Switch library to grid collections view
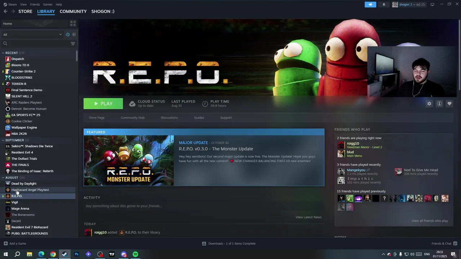Screen dimensions: 461x259 pos(73,23)
